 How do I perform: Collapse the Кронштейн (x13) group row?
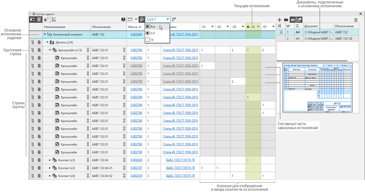50,50
